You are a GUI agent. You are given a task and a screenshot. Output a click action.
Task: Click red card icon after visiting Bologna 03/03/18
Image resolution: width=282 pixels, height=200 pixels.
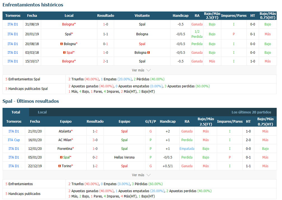click(x=149, y=53)
